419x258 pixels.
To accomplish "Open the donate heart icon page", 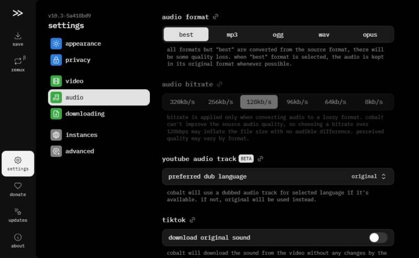I will 18,189.
